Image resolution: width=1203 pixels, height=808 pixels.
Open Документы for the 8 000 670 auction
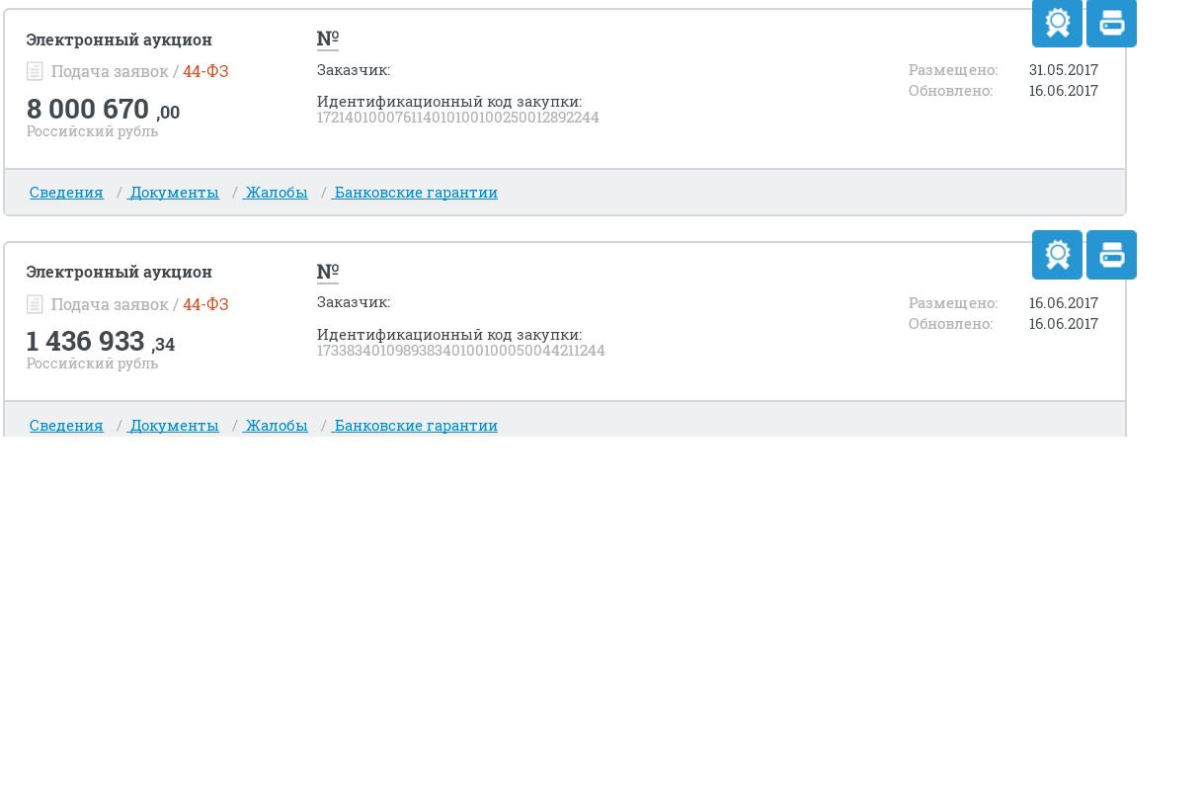(x=174, y=193)
